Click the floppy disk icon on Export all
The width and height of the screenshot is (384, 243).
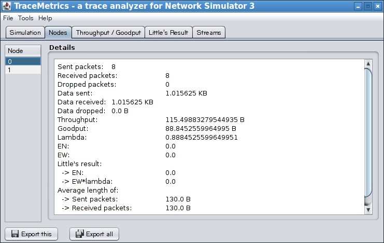(x=79, y=234)
